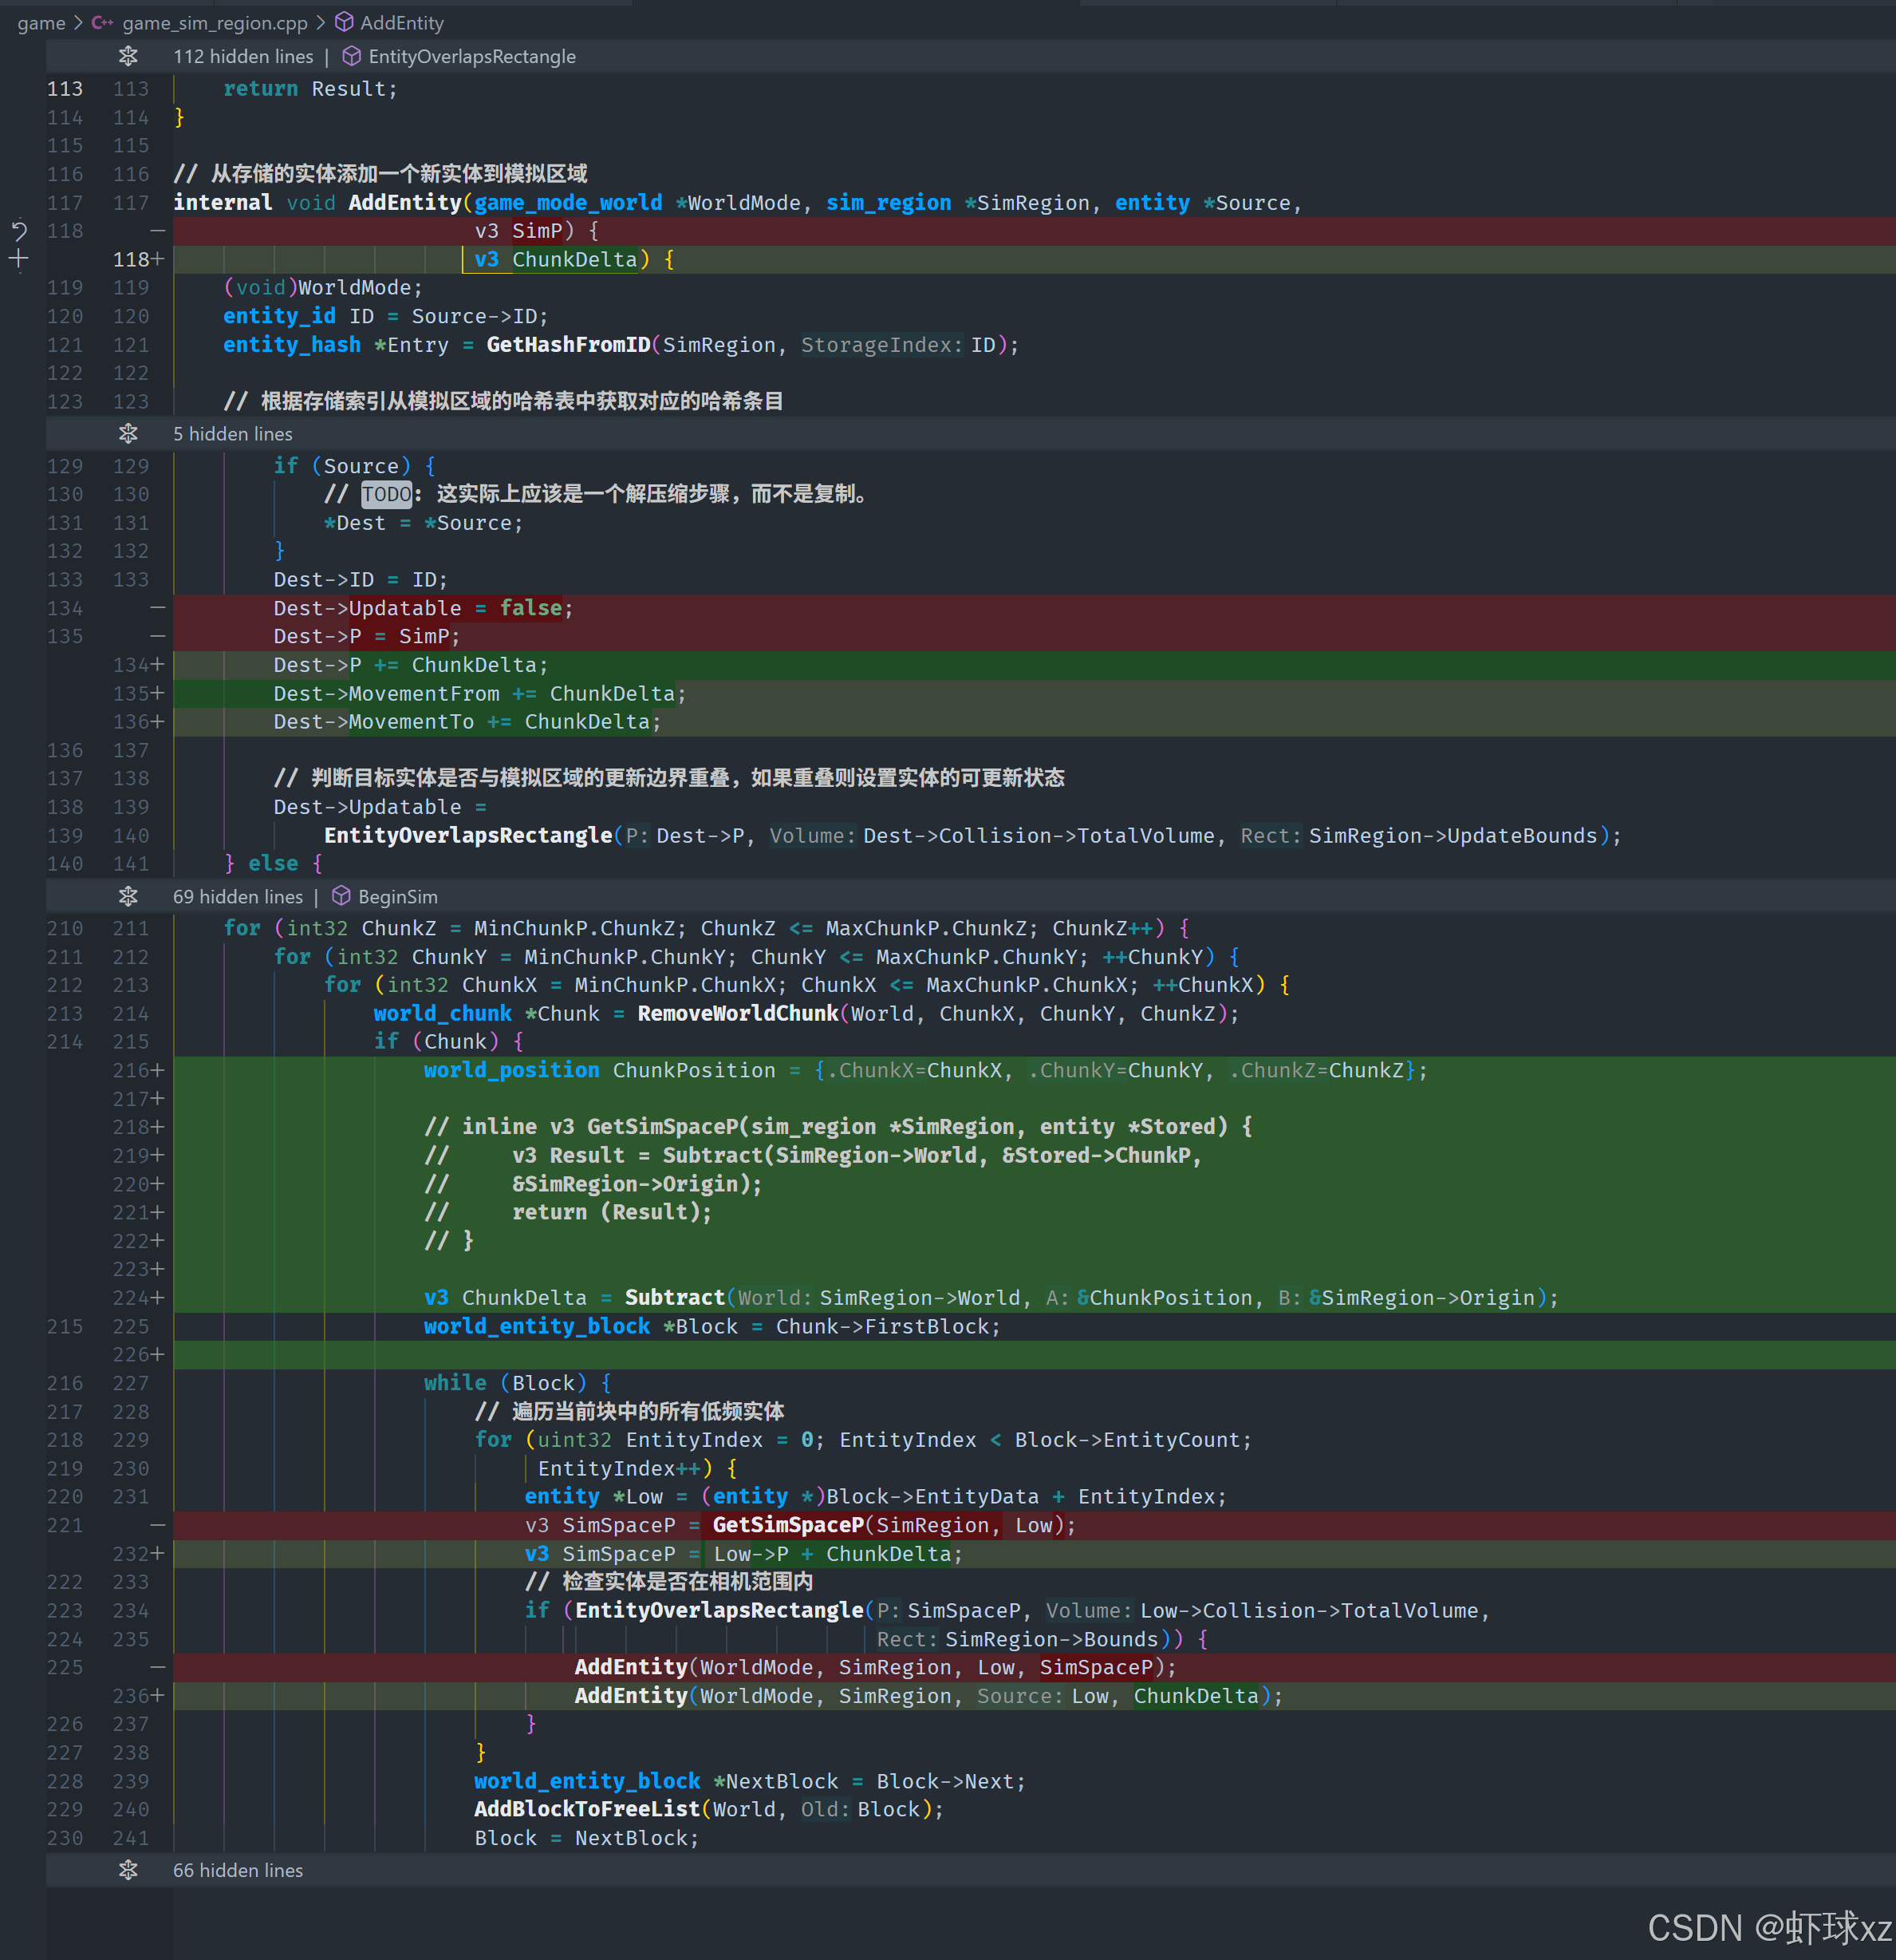Click the '66 hidden lines' label
The width and height of the screenshot is (1896, 1960).
pyautogui.click(x=238, y=1870)
